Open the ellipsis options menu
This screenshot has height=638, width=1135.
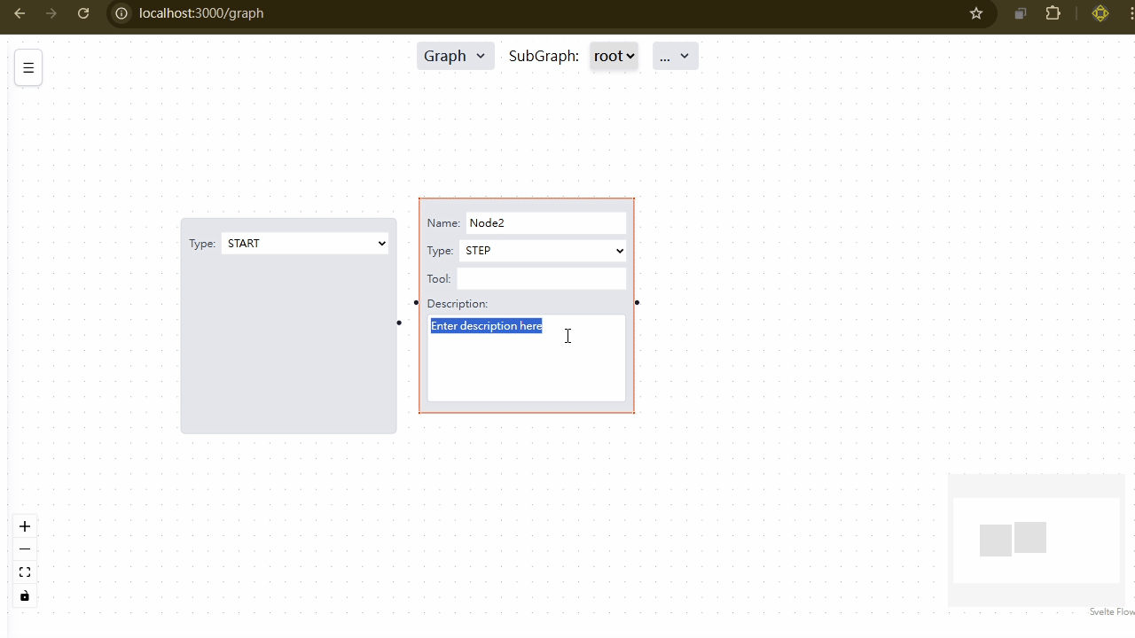[x=675, y=56]
